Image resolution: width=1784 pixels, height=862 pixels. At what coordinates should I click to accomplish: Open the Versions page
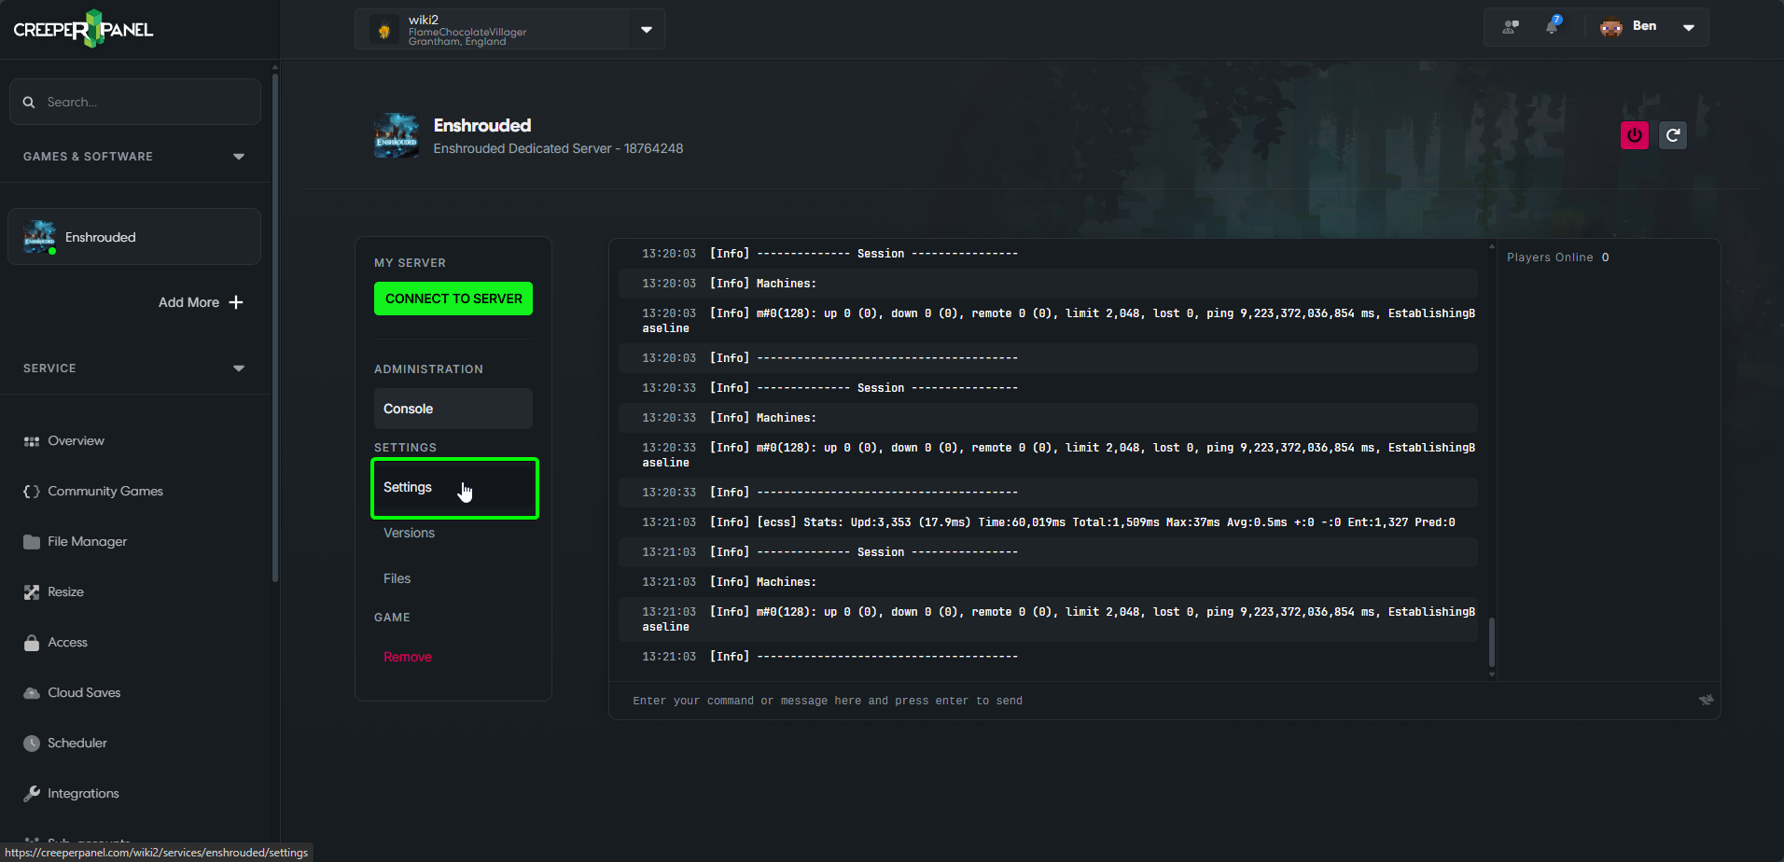click(409, 533)
